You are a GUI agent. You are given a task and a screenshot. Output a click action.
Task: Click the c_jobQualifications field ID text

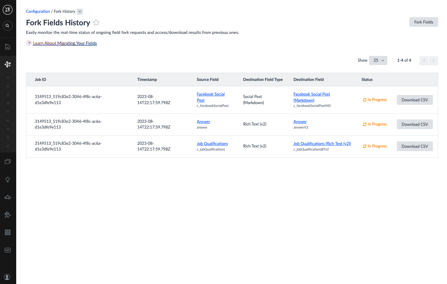pyautogui.click(x=211, y=149)
